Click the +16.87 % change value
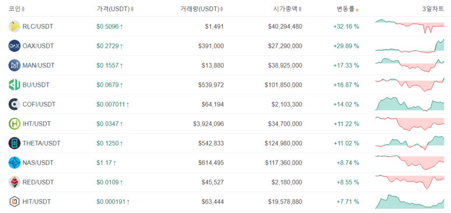The image size is (451, 213). tap(347, 85)
